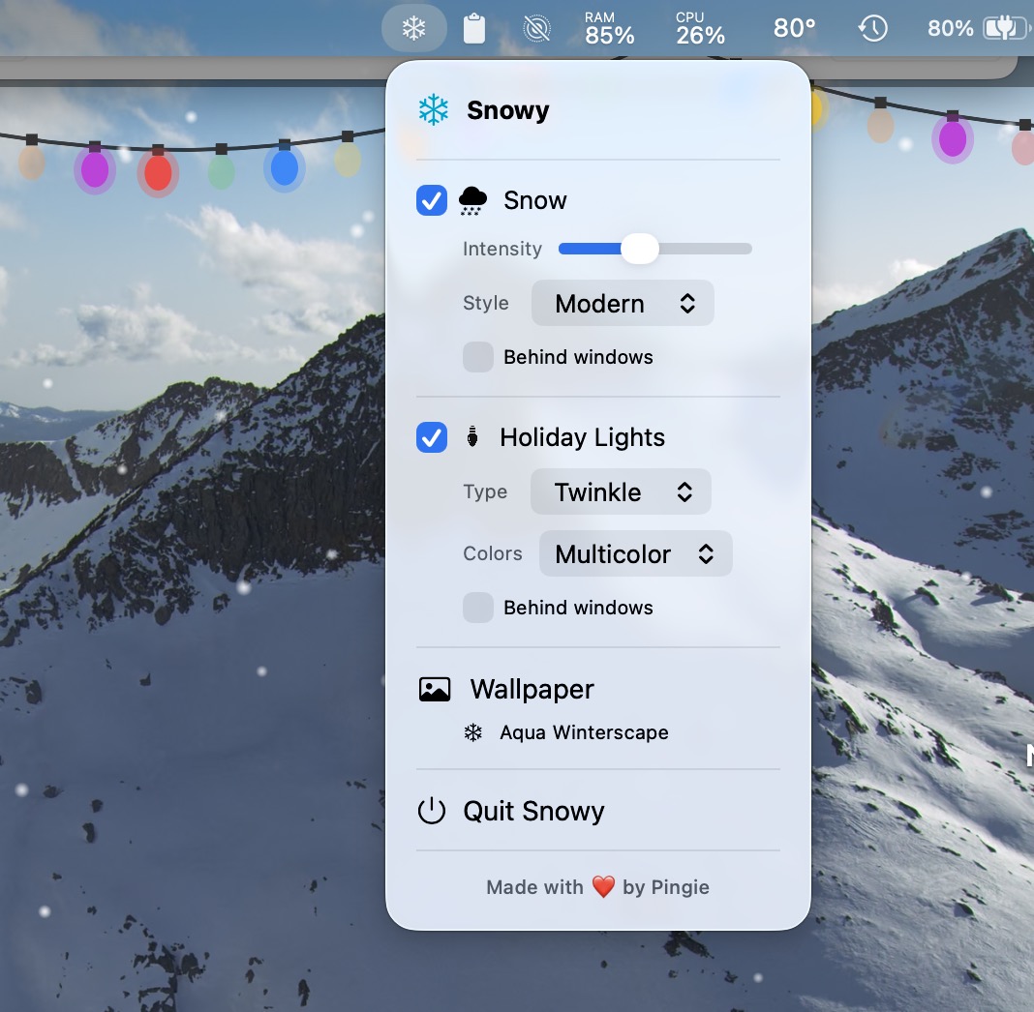Click the Wallpaper section label
Viewport: 1034px width, 1012px height.
coord(531,689)
